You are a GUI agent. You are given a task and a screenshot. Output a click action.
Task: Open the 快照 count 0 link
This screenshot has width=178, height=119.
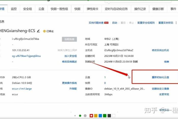tap(105, 83)
